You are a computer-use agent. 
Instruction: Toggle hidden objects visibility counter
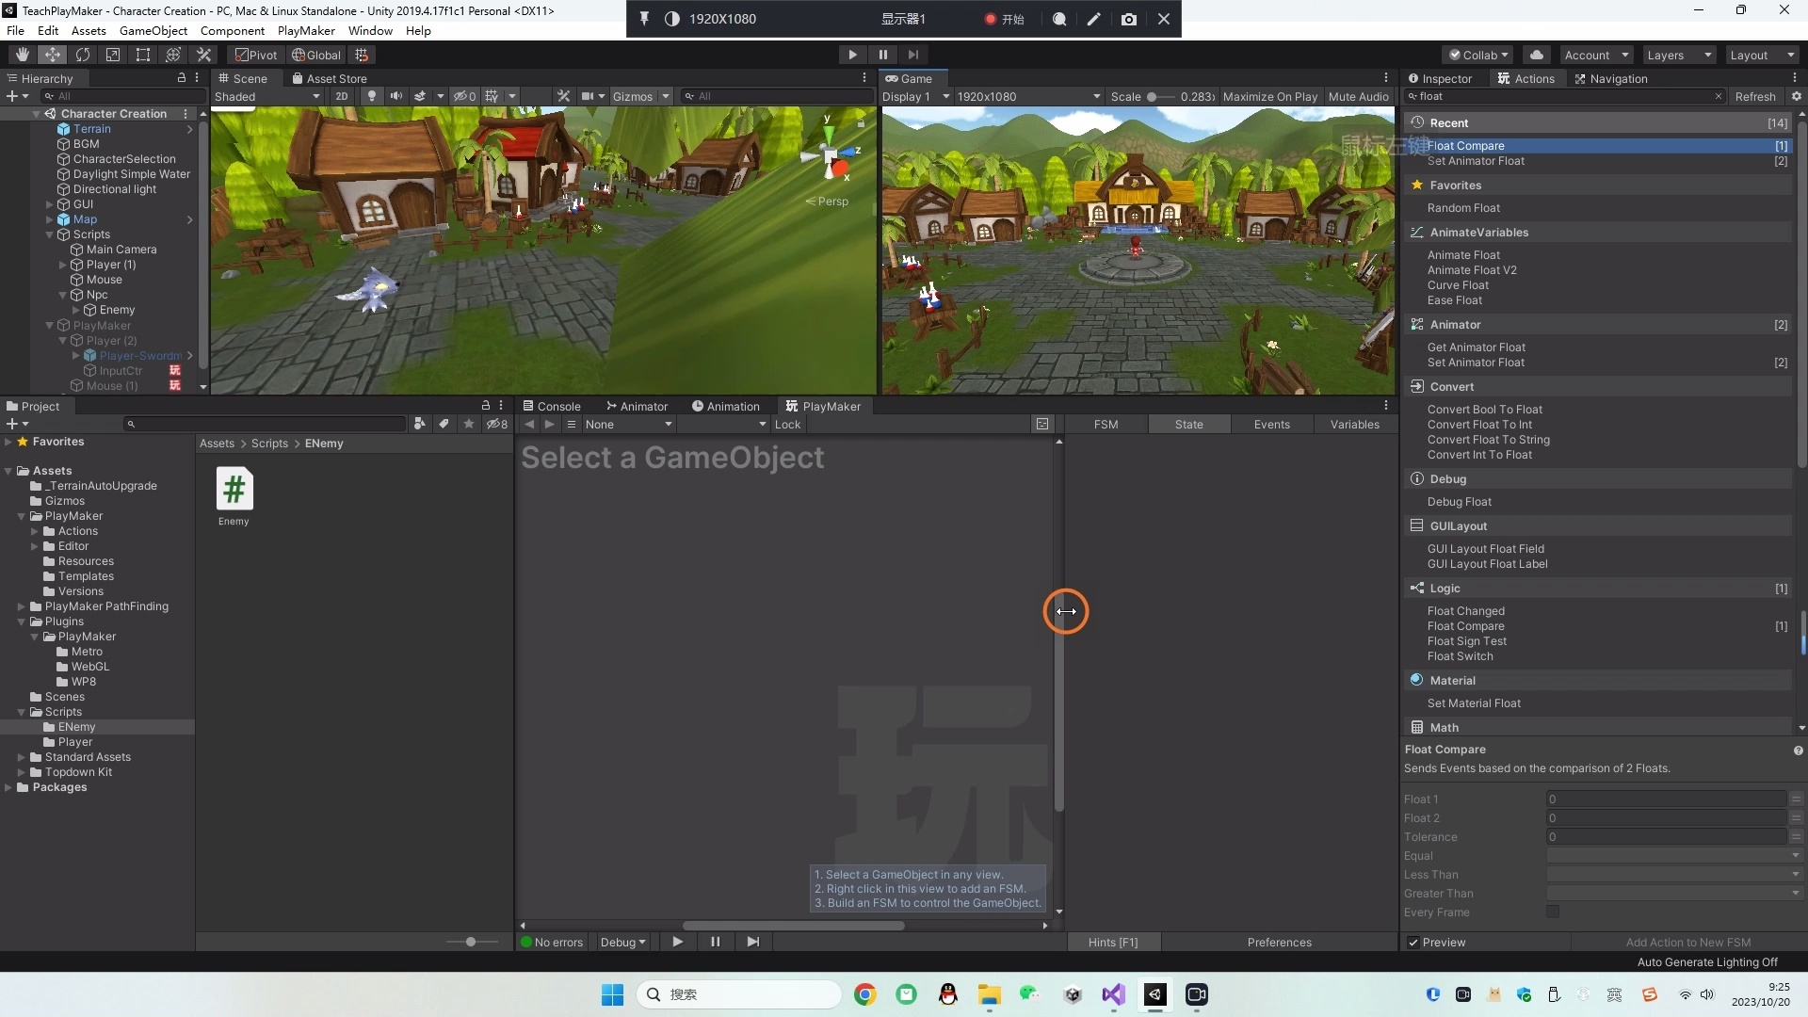464,96
